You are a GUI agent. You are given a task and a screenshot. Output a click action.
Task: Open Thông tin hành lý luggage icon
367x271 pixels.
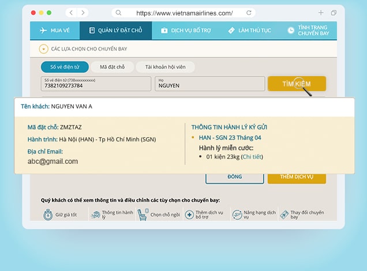[95, 214]
